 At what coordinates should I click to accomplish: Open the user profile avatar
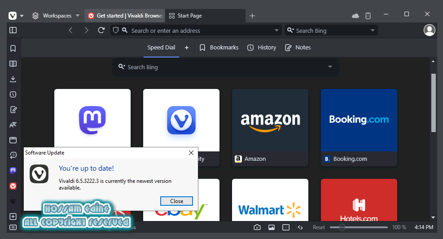pos(430,30)
